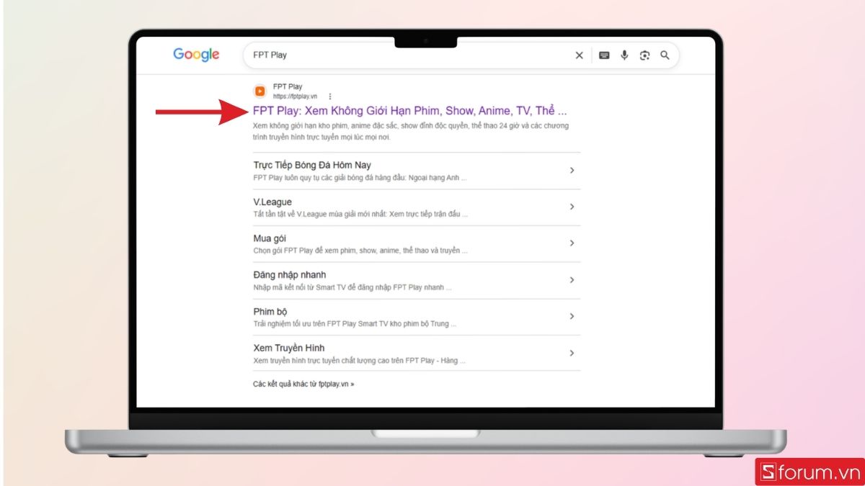Clear the search box with X icon
This screenshot has height=486, width=865.
point(579,55)
